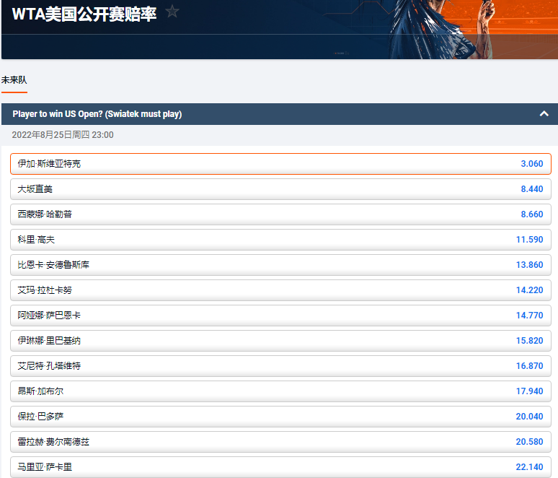The width and height of the screenshot is (558, 478).
Task: Pick 昂斯·加布尔 at odds 17.940
Action: click(280, 391)
